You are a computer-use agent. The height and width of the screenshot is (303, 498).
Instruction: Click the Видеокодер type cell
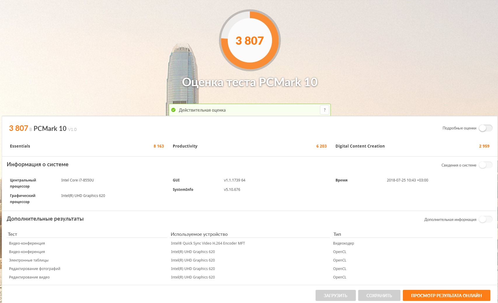point(343,243)
